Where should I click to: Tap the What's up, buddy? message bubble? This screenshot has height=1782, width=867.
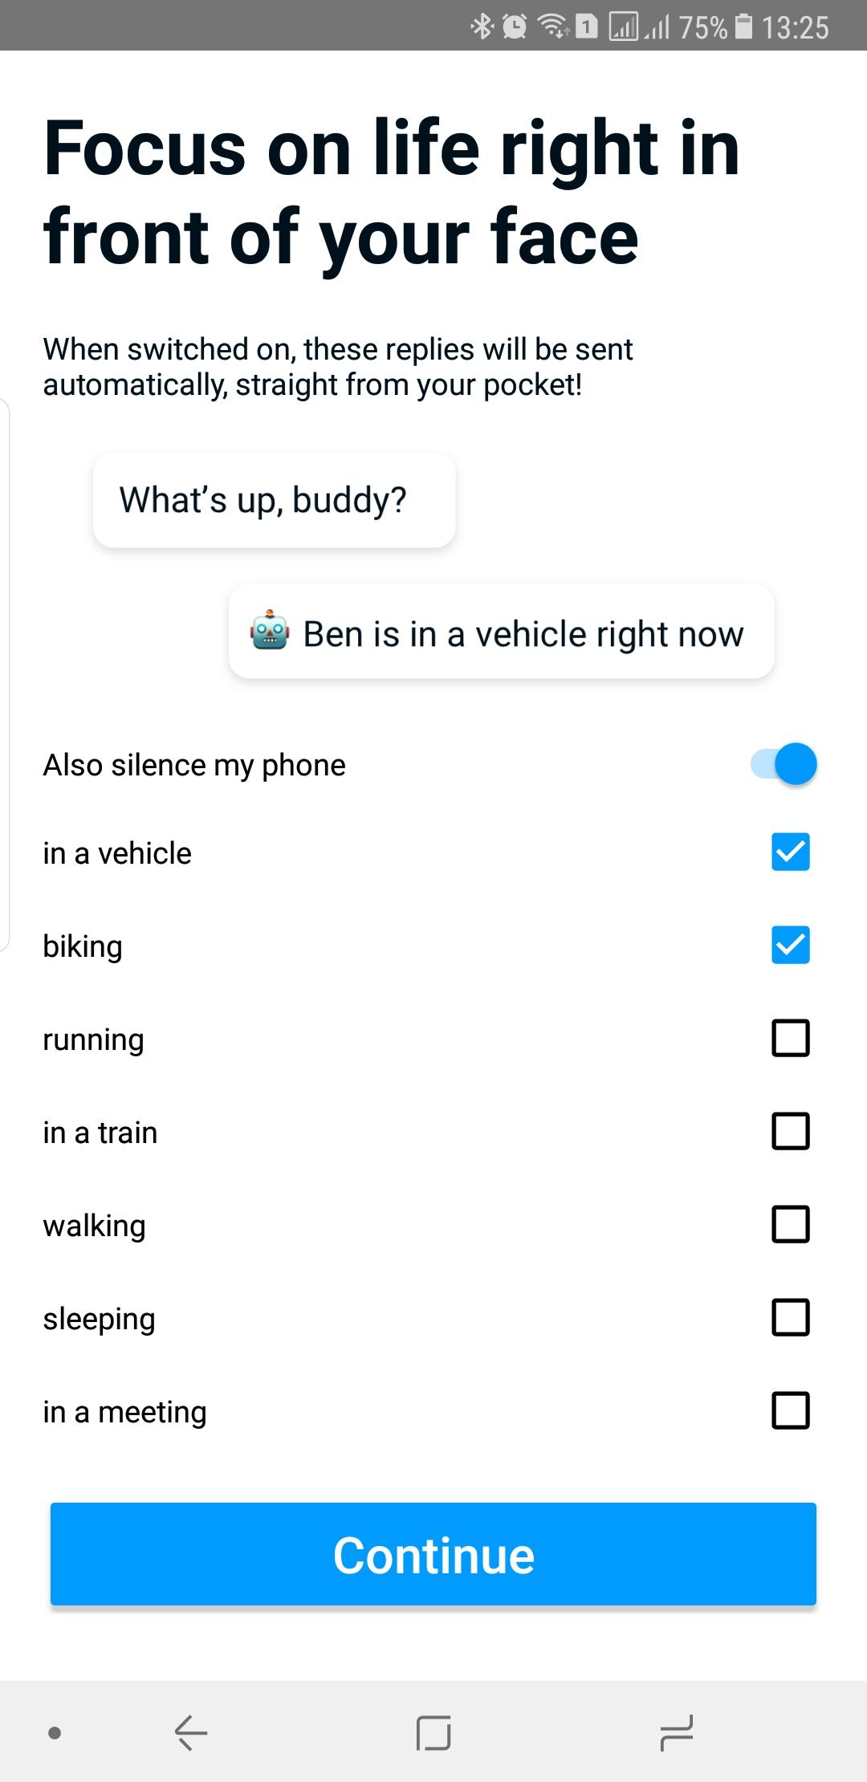tap(274, 500)
